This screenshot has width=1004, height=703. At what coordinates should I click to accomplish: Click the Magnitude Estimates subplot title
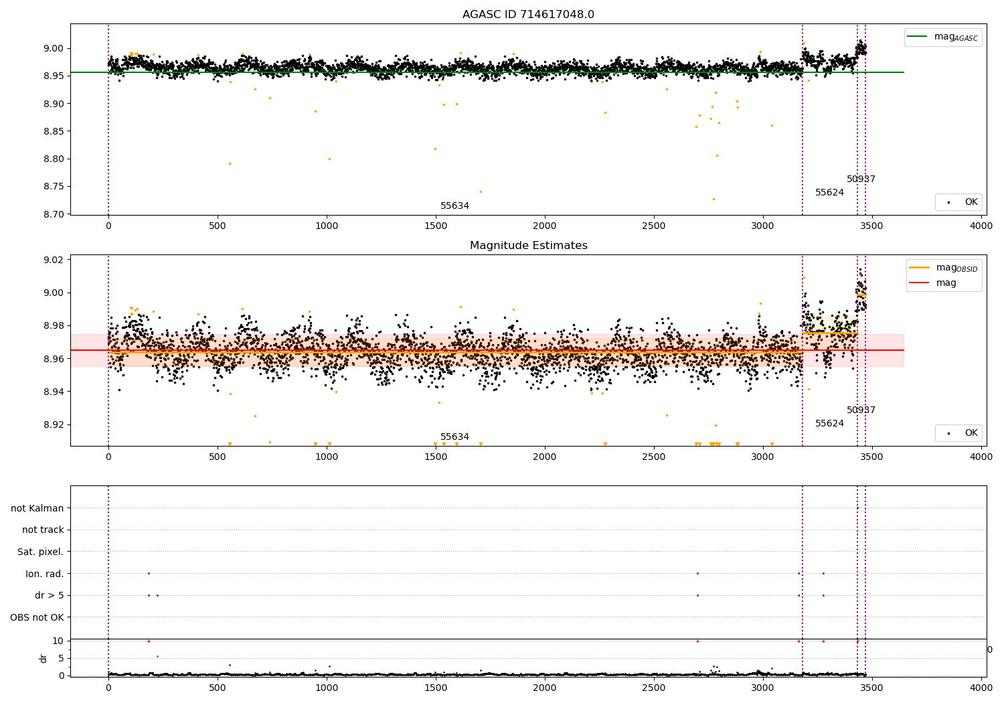click(x=528, y=246)
